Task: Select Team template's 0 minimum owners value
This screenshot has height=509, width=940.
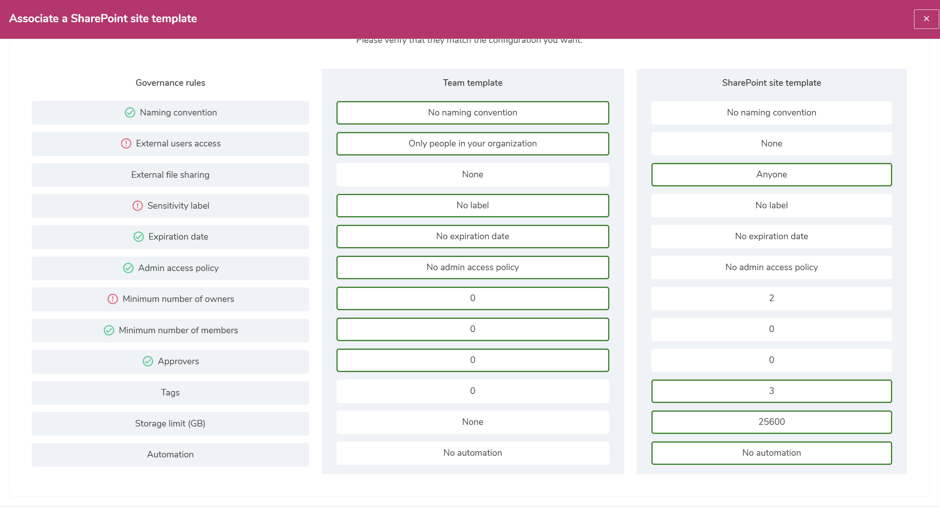Action: (x=472, y=298)
